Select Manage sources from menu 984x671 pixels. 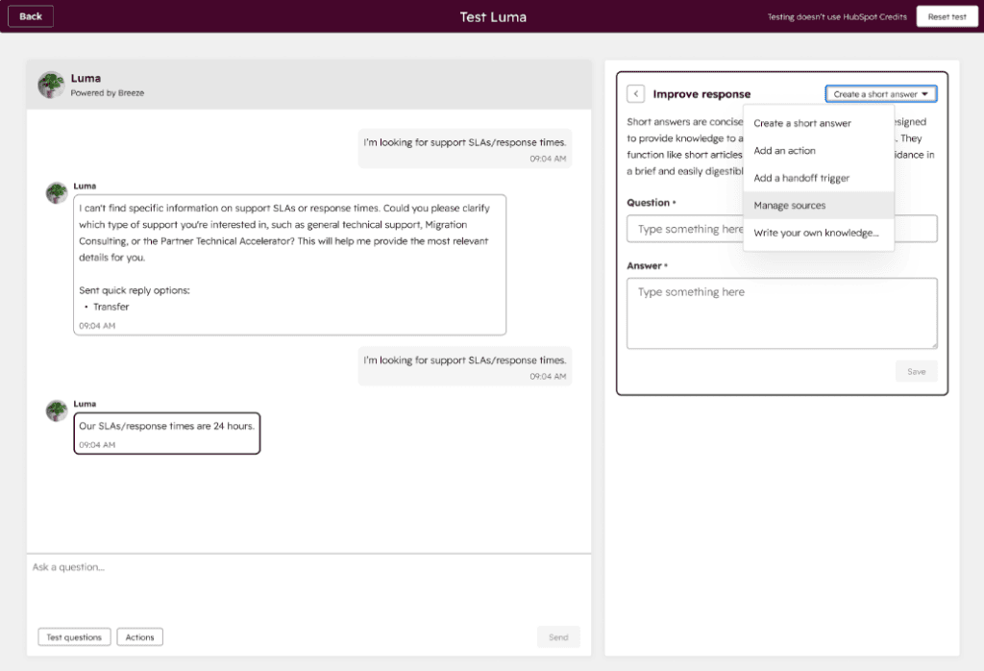[x=819, y=206]
